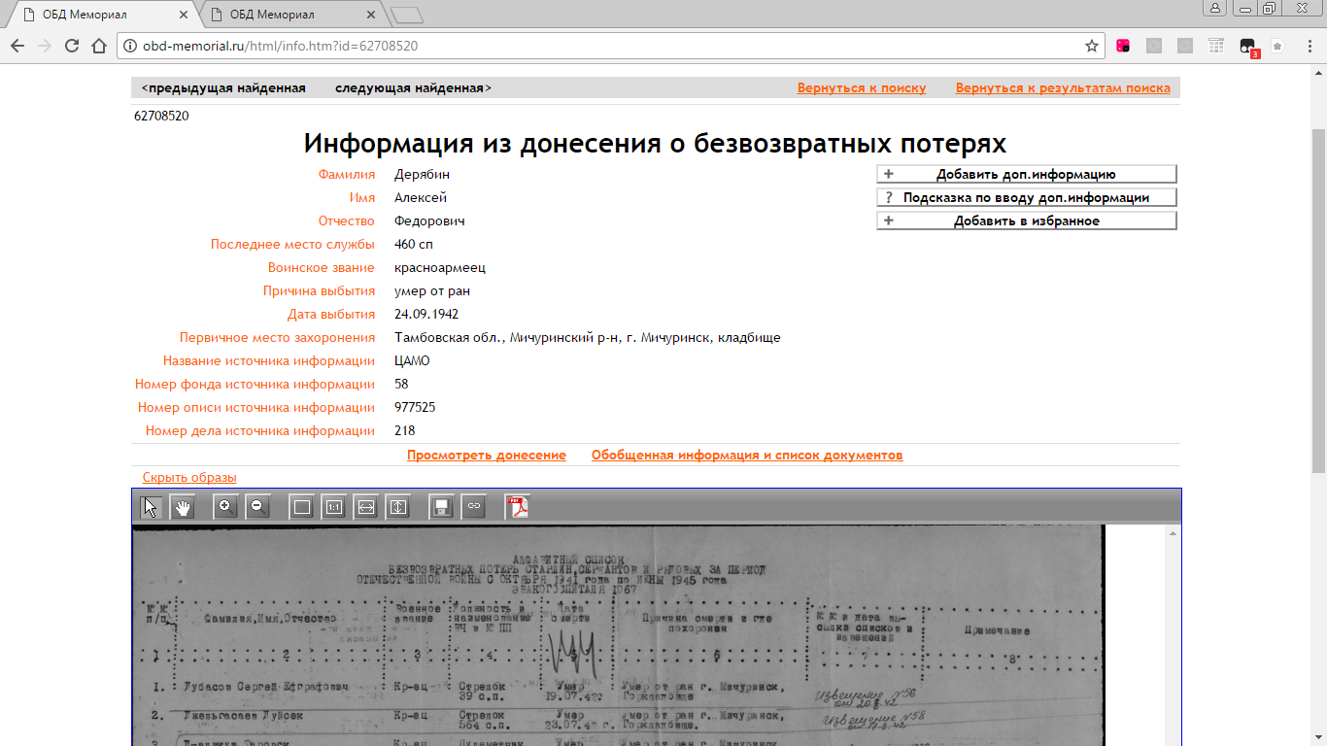Open the calendar grid extension
This screenshot has height=746, width=1327.
pyautogui.click(x=1216, y=46)
